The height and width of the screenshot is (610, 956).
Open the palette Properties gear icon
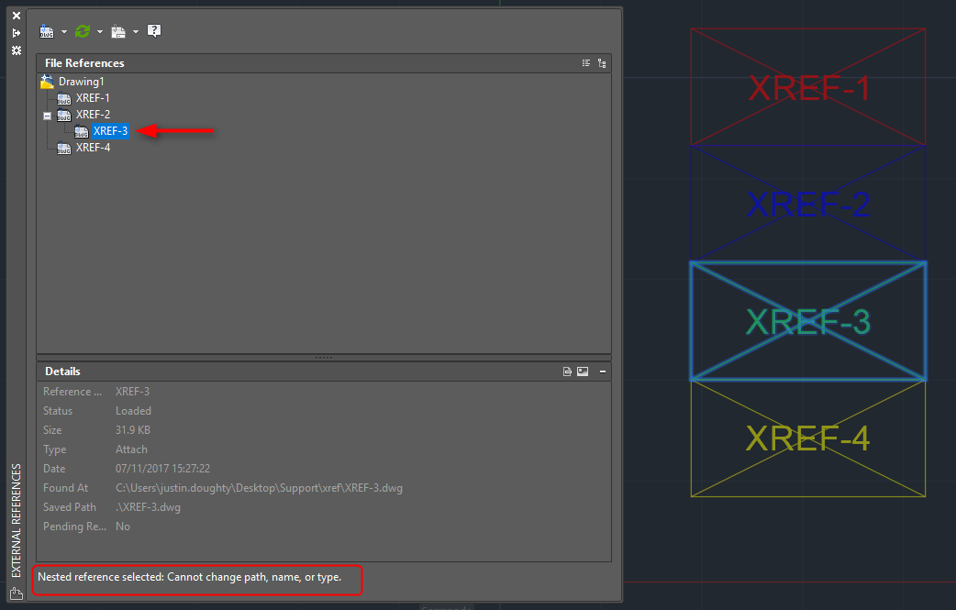click(x=16, y=50)
